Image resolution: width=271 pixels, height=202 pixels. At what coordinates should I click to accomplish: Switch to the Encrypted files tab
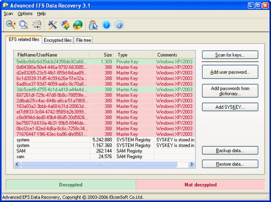pos(58,40)
